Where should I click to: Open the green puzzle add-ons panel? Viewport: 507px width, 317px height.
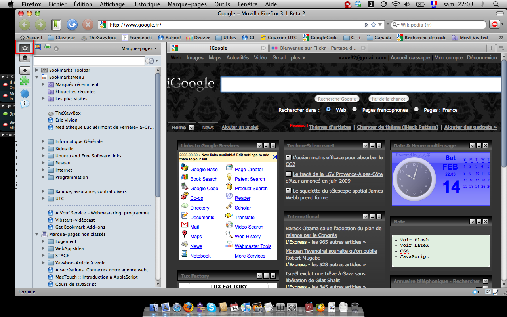point(25,81)
